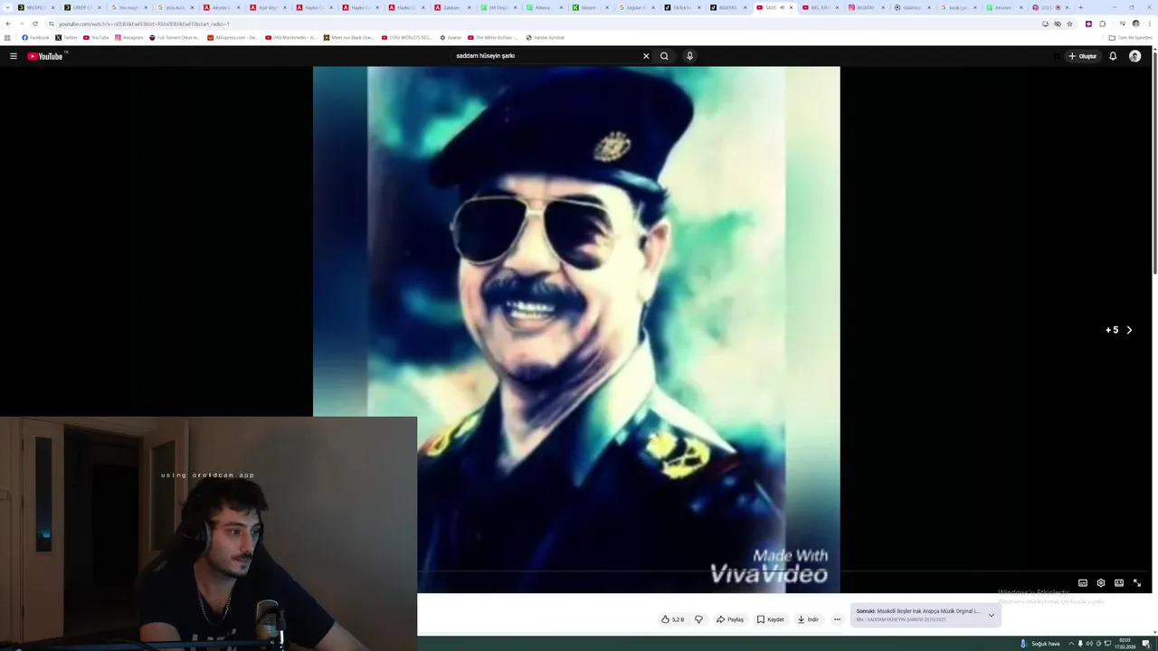Close the active SADD YouTube tab
1158x651 pixels.
click(792, 7)
